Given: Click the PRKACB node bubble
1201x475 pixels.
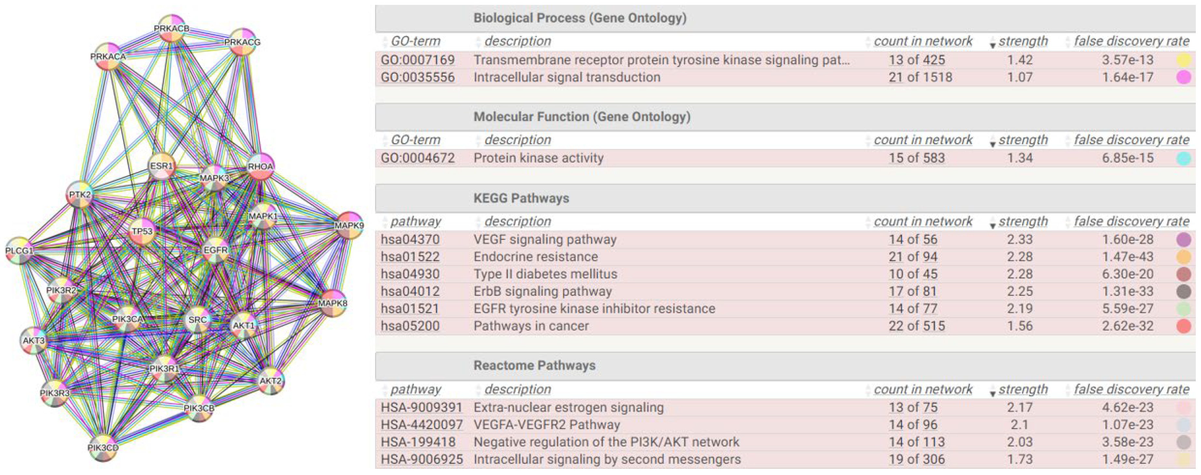Looking at the screenshot, I should [x=172, y=28].
